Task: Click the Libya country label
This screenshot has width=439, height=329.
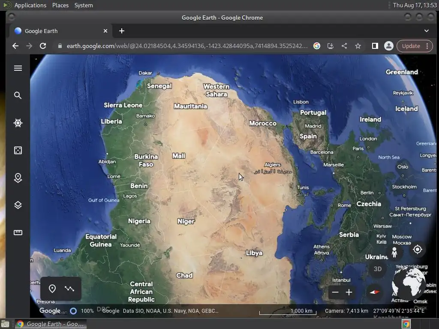Action: 254,253
